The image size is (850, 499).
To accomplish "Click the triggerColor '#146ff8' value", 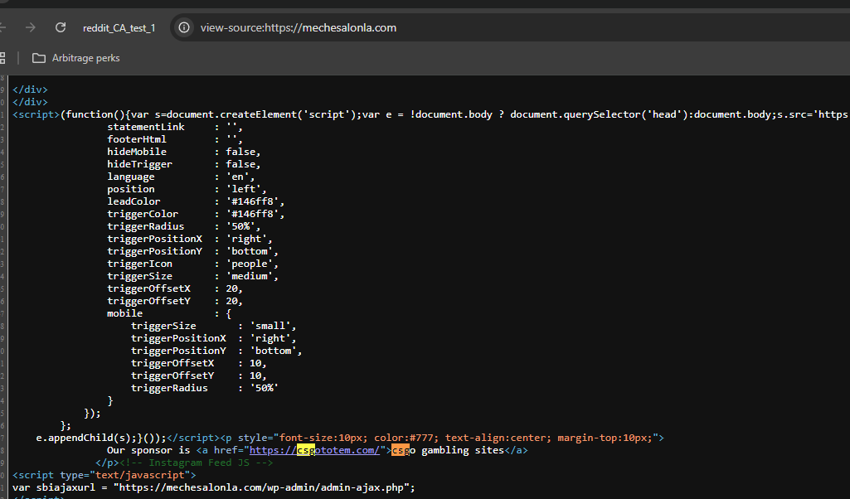I will [x=255, y=214].
